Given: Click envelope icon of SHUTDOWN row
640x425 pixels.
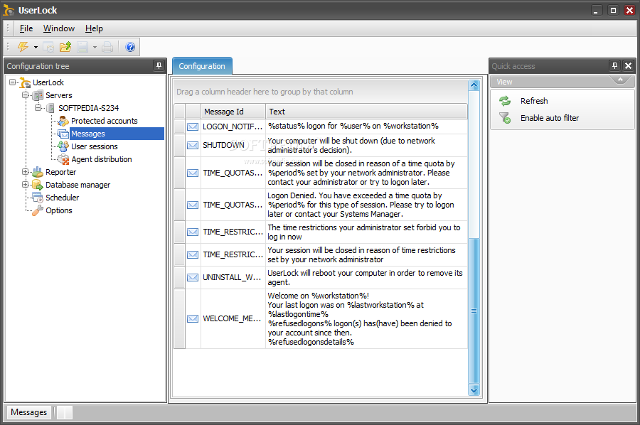Looking at the screenshot, I should 193,145.
